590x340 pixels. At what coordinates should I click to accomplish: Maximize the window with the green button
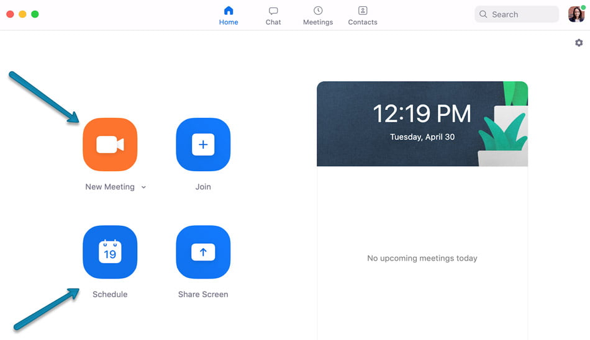[x=35, y=14]
